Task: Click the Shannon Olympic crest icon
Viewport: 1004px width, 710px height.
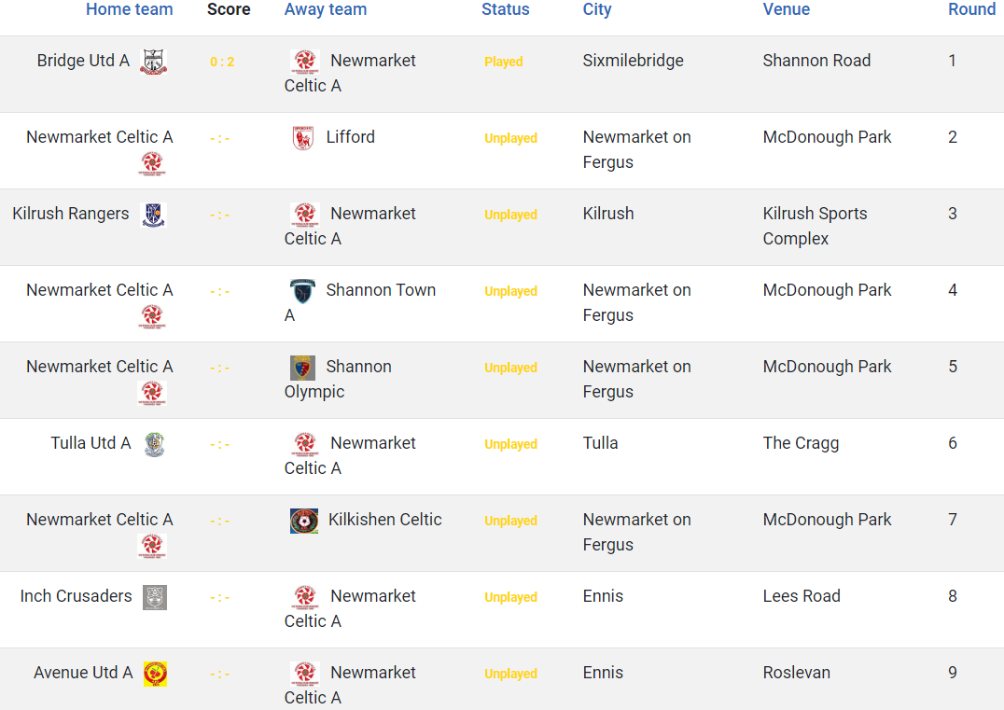Action: (x=303, y=369)
